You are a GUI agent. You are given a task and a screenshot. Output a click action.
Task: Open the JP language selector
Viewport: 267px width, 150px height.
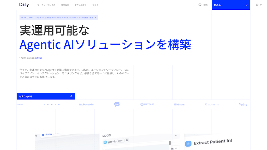point(260,5)
